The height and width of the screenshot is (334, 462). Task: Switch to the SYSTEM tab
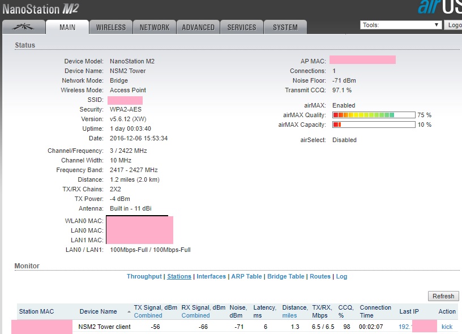point(285,27)
